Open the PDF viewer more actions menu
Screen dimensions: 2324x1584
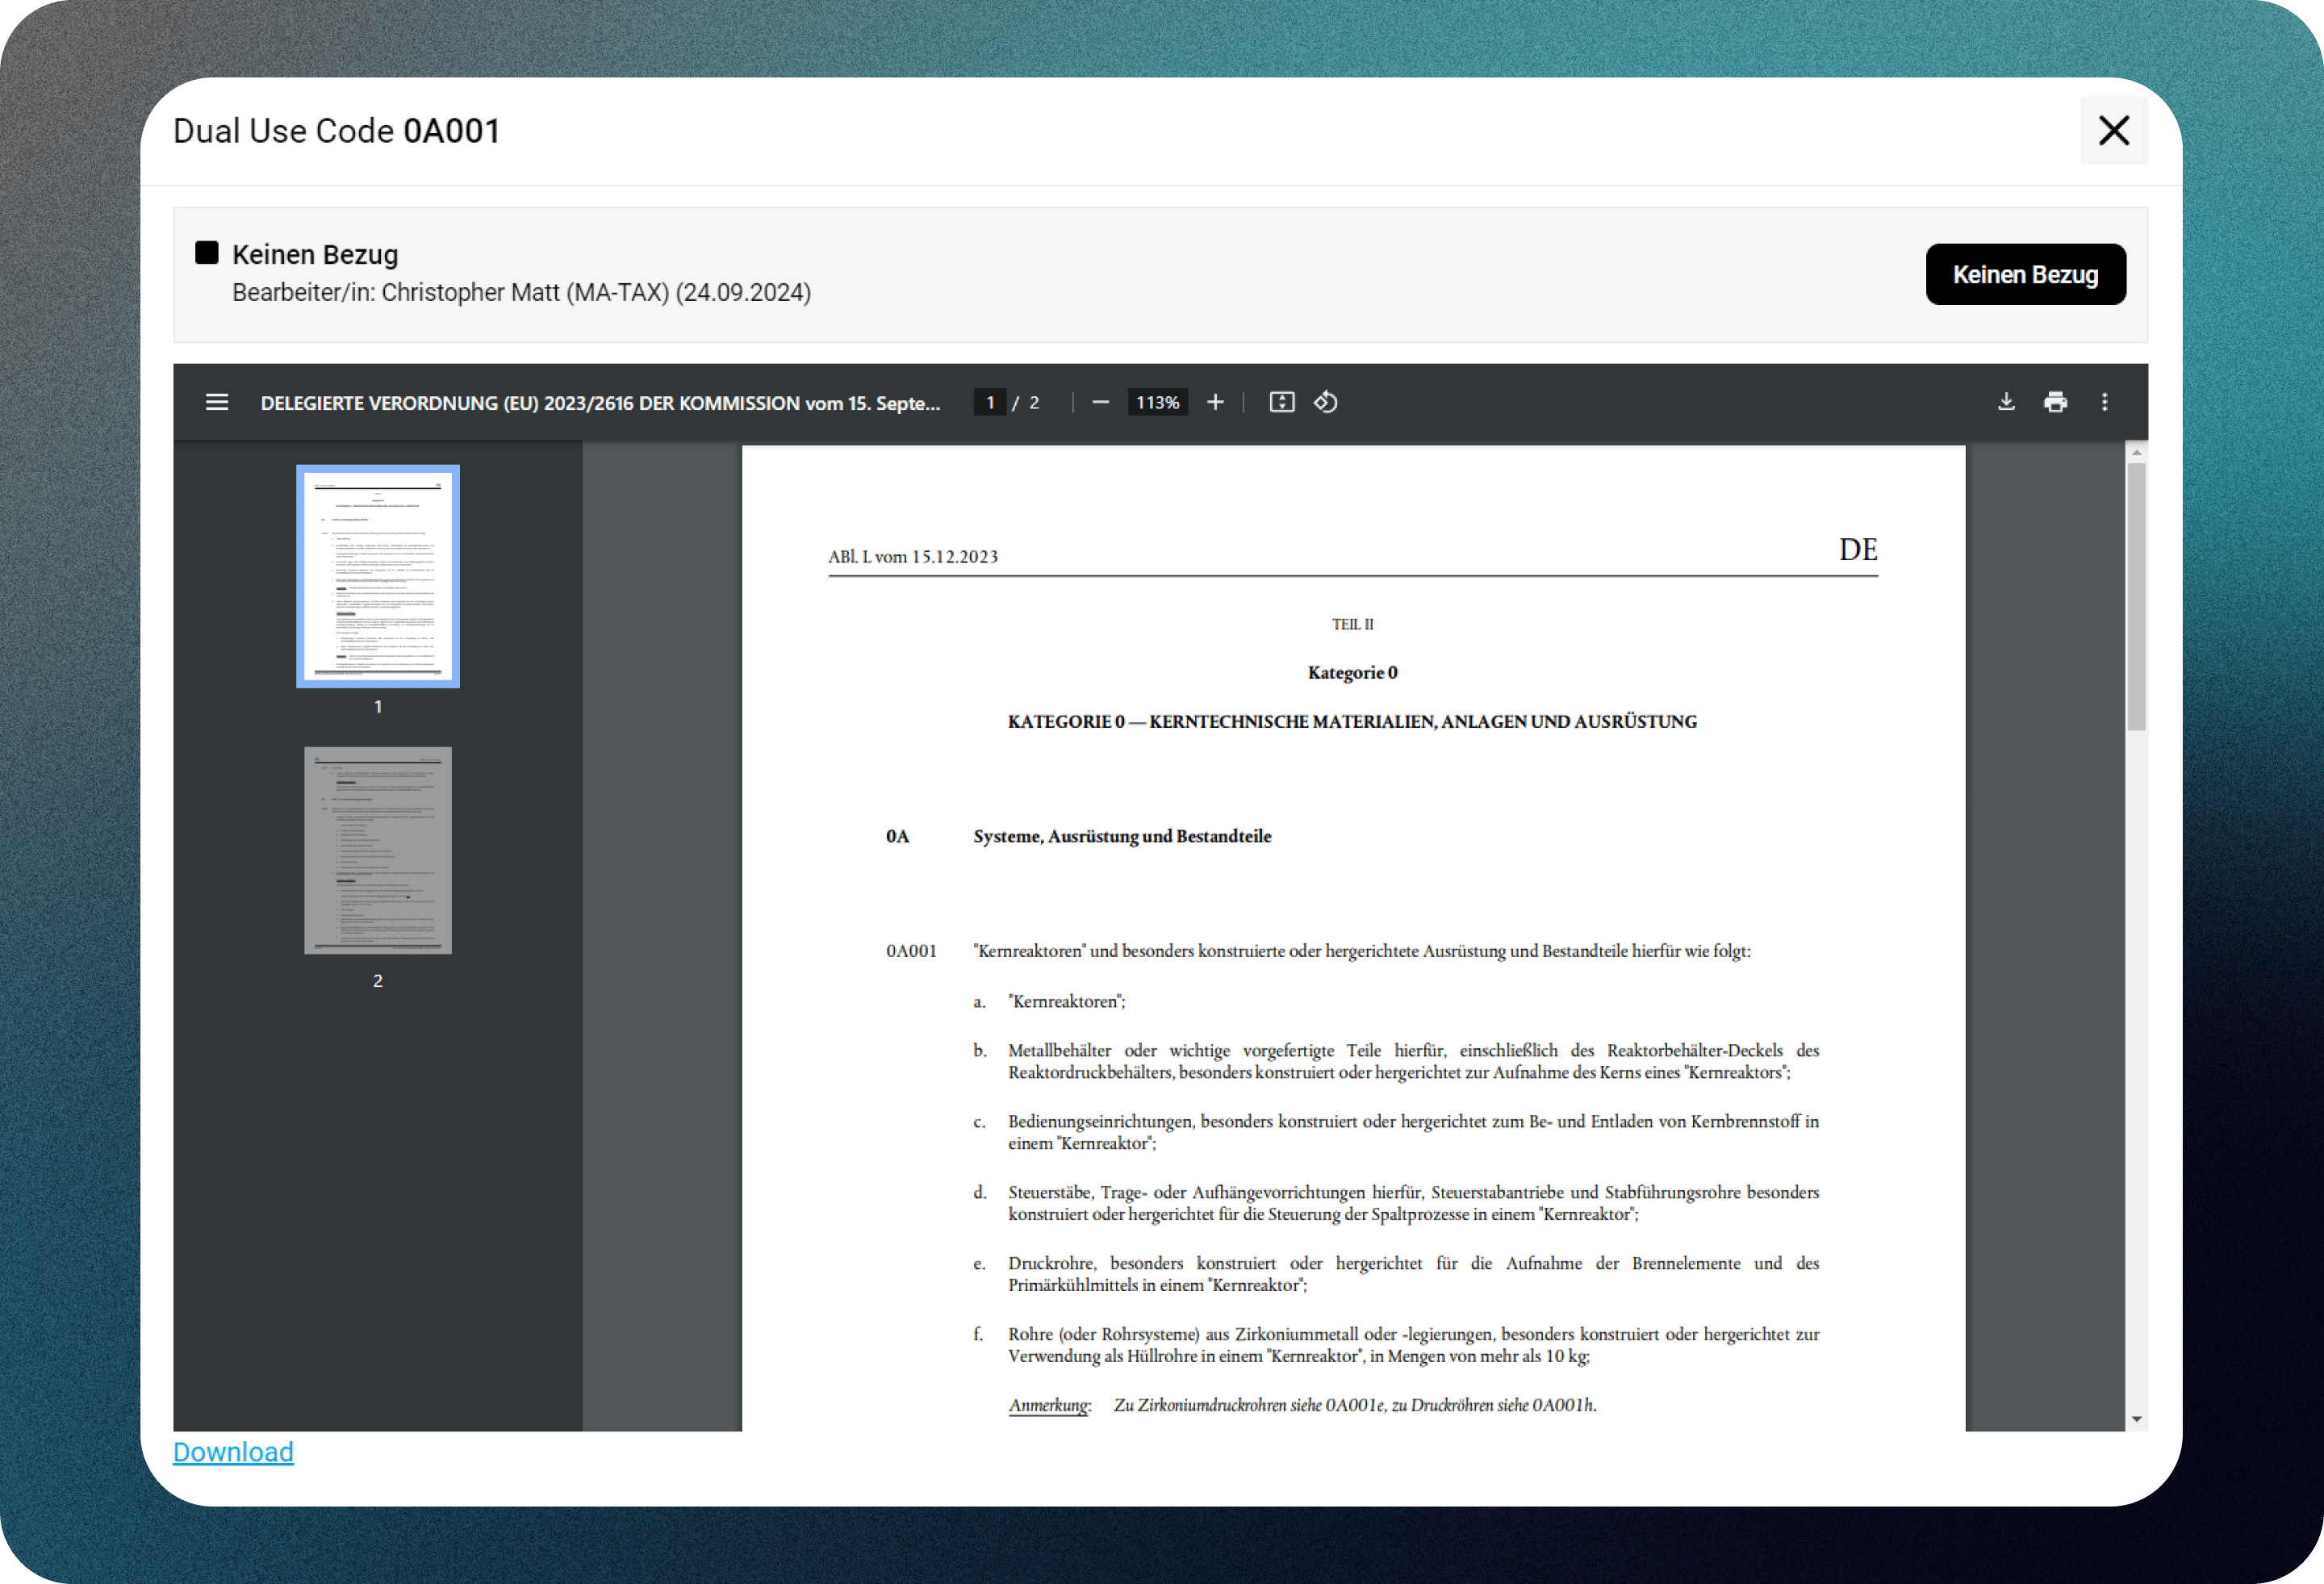2105,402
